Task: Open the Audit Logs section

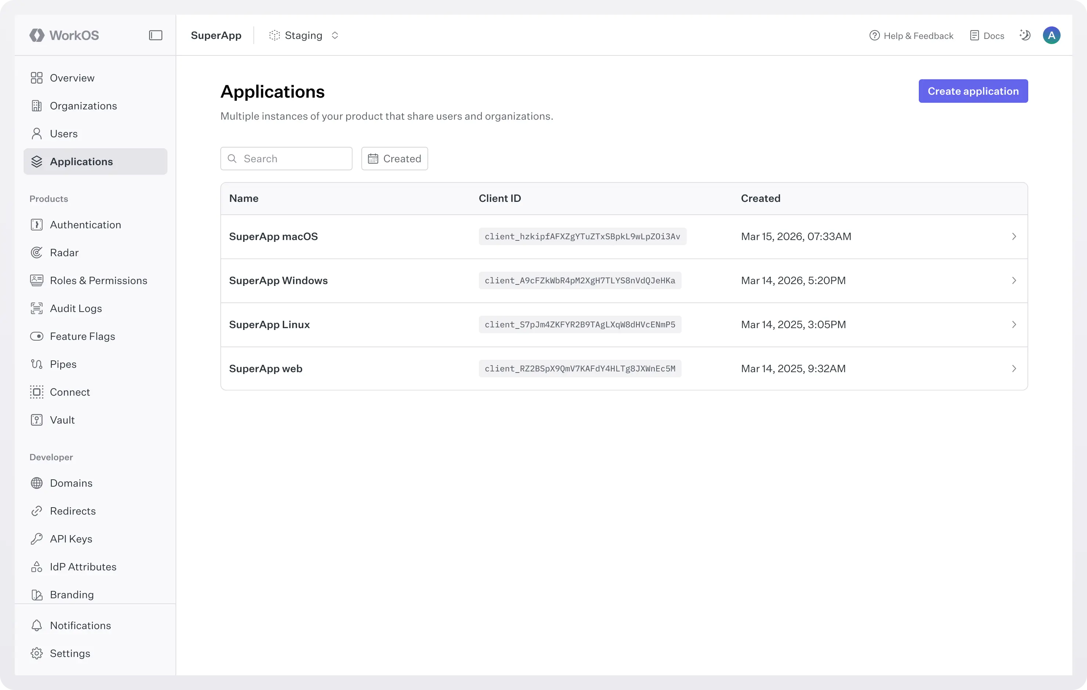Action: [x=76, y=308]
